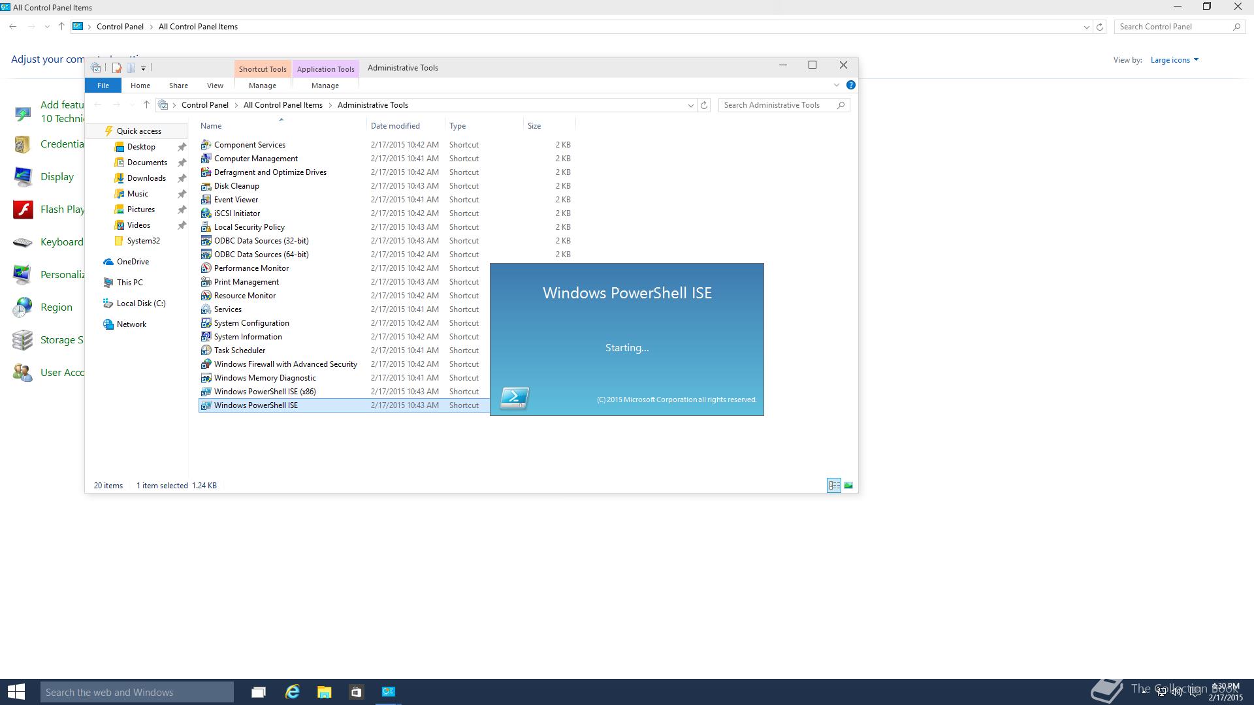
Task: Select Local Disk (C:) in navigation pane
Action: click(x=141, y=304)
